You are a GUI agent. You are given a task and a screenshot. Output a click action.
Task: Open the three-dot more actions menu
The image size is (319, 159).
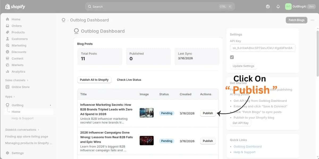[x=312, y=20]
